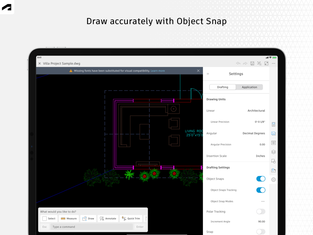Open the Draw tools
The height and width of the screenshot is (235, 313).
88,218
